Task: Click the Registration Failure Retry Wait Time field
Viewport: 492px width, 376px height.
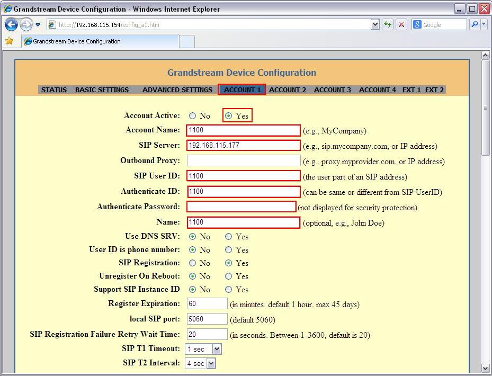Action: [x=207, y=334]
